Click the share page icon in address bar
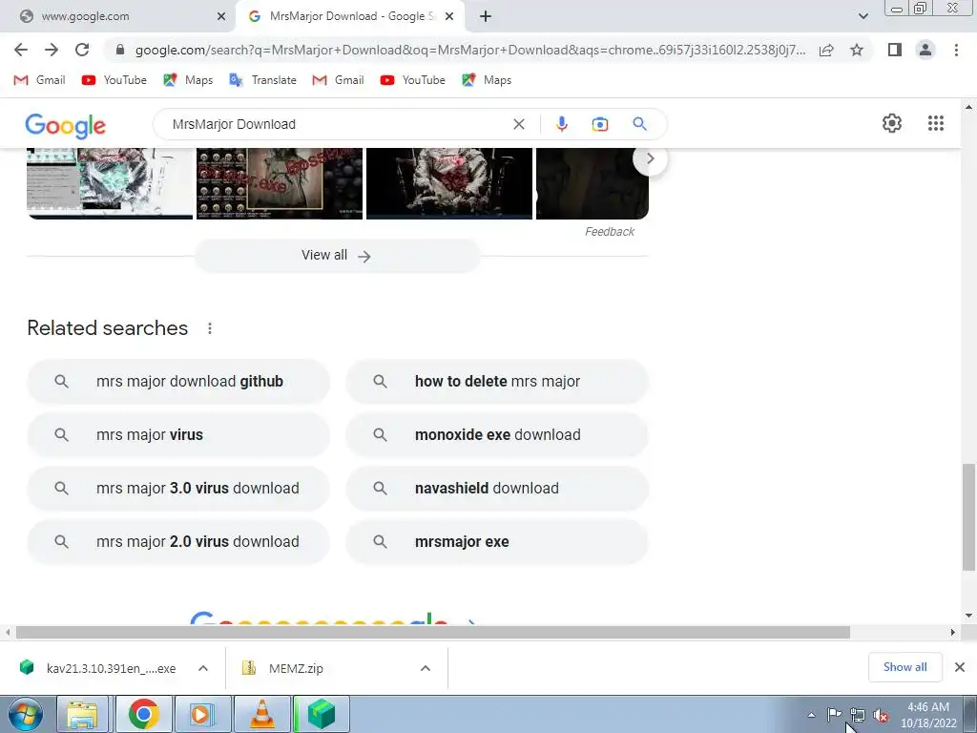 coord(826,50)
